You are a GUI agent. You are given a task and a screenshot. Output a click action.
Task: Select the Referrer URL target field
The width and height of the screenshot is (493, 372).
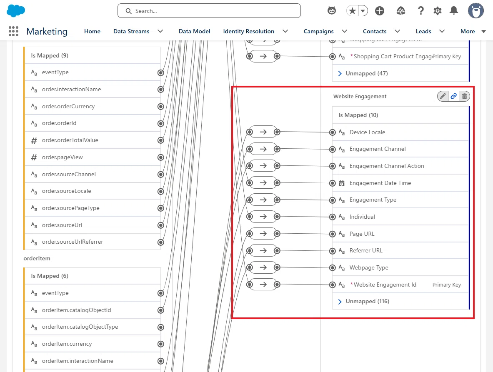tap(400, 251)
